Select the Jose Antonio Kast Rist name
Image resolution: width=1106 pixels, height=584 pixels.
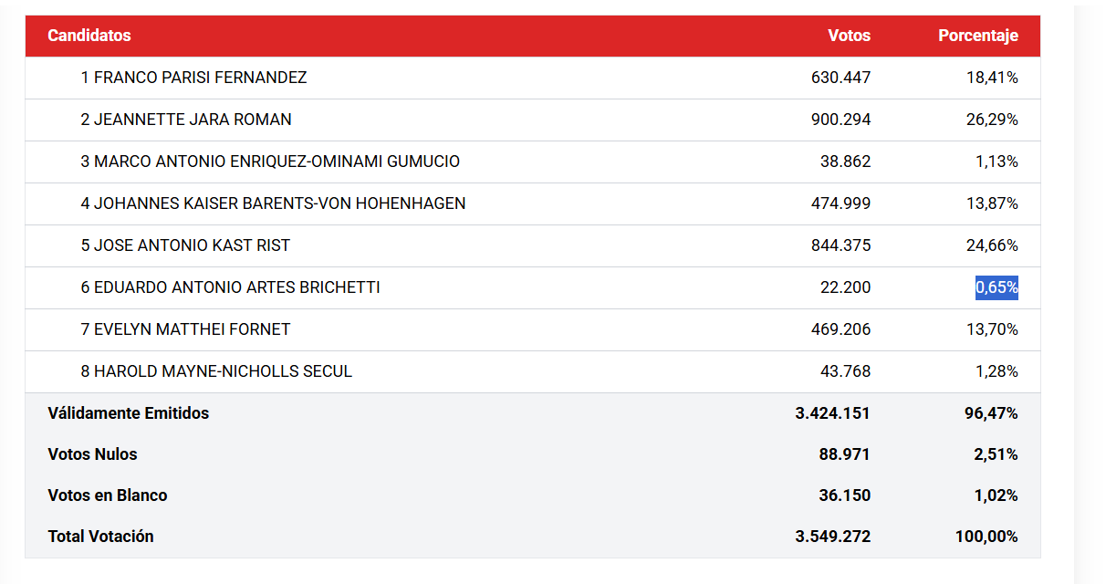[185, 245]
